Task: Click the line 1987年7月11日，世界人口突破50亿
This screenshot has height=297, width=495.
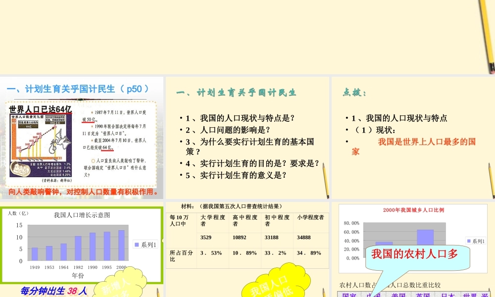Action: tap(114, 116)
